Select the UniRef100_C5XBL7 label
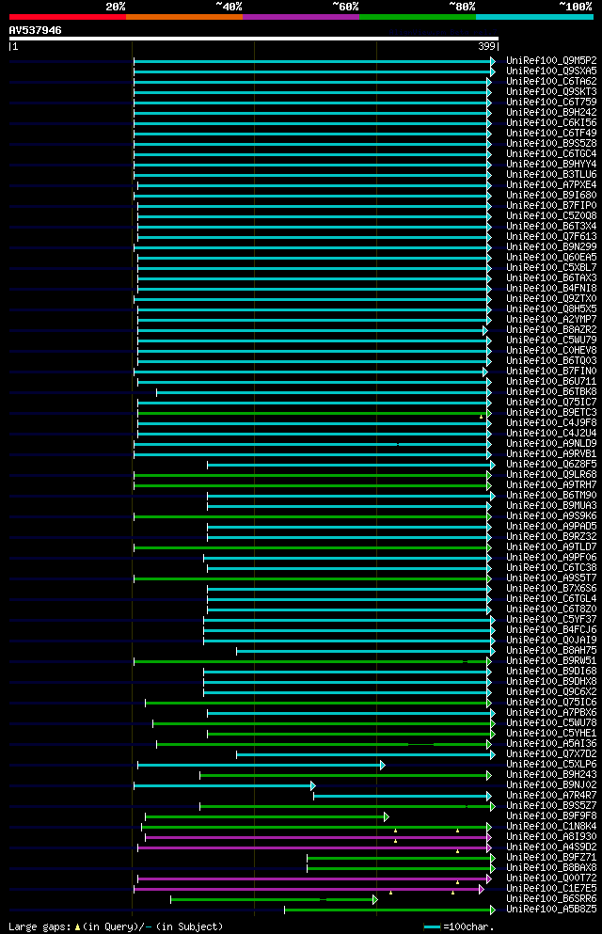The height and width of the screenshot is (934, 602). click(x=551, y=267)
